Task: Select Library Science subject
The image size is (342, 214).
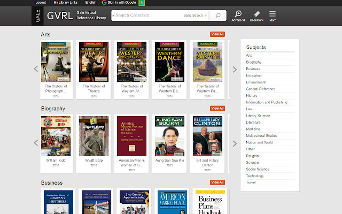Action: pos(258,116)
